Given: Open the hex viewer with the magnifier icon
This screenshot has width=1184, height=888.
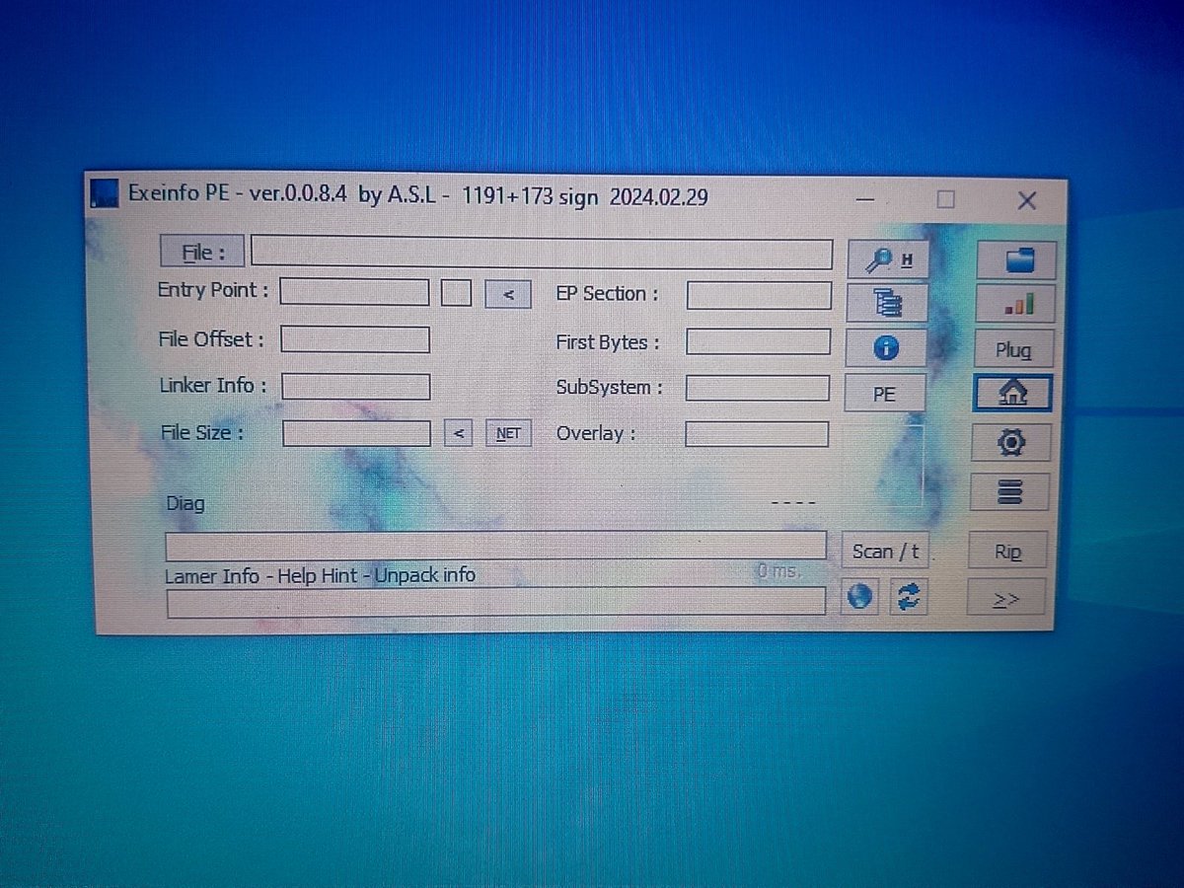Looking at the screenshot, I should click(x=885, y=258).
